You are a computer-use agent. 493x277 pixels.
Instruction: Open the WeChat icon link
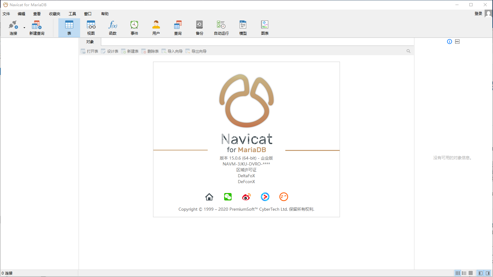[228, 197]
